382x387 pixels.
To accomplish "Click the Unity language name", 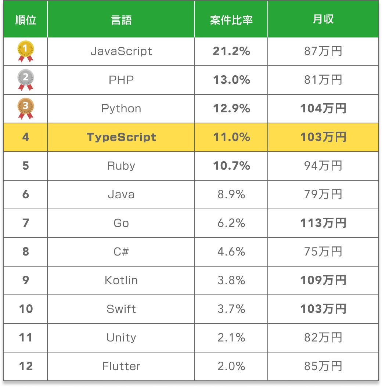I will point(121,337).
